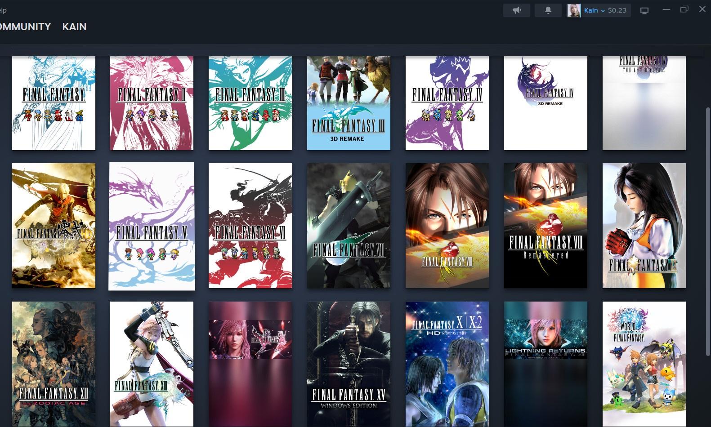The width and height of the screenshot is (711, 427).
Task: Choose the Final Fantasy VI cover
Action: click(250, 226)
